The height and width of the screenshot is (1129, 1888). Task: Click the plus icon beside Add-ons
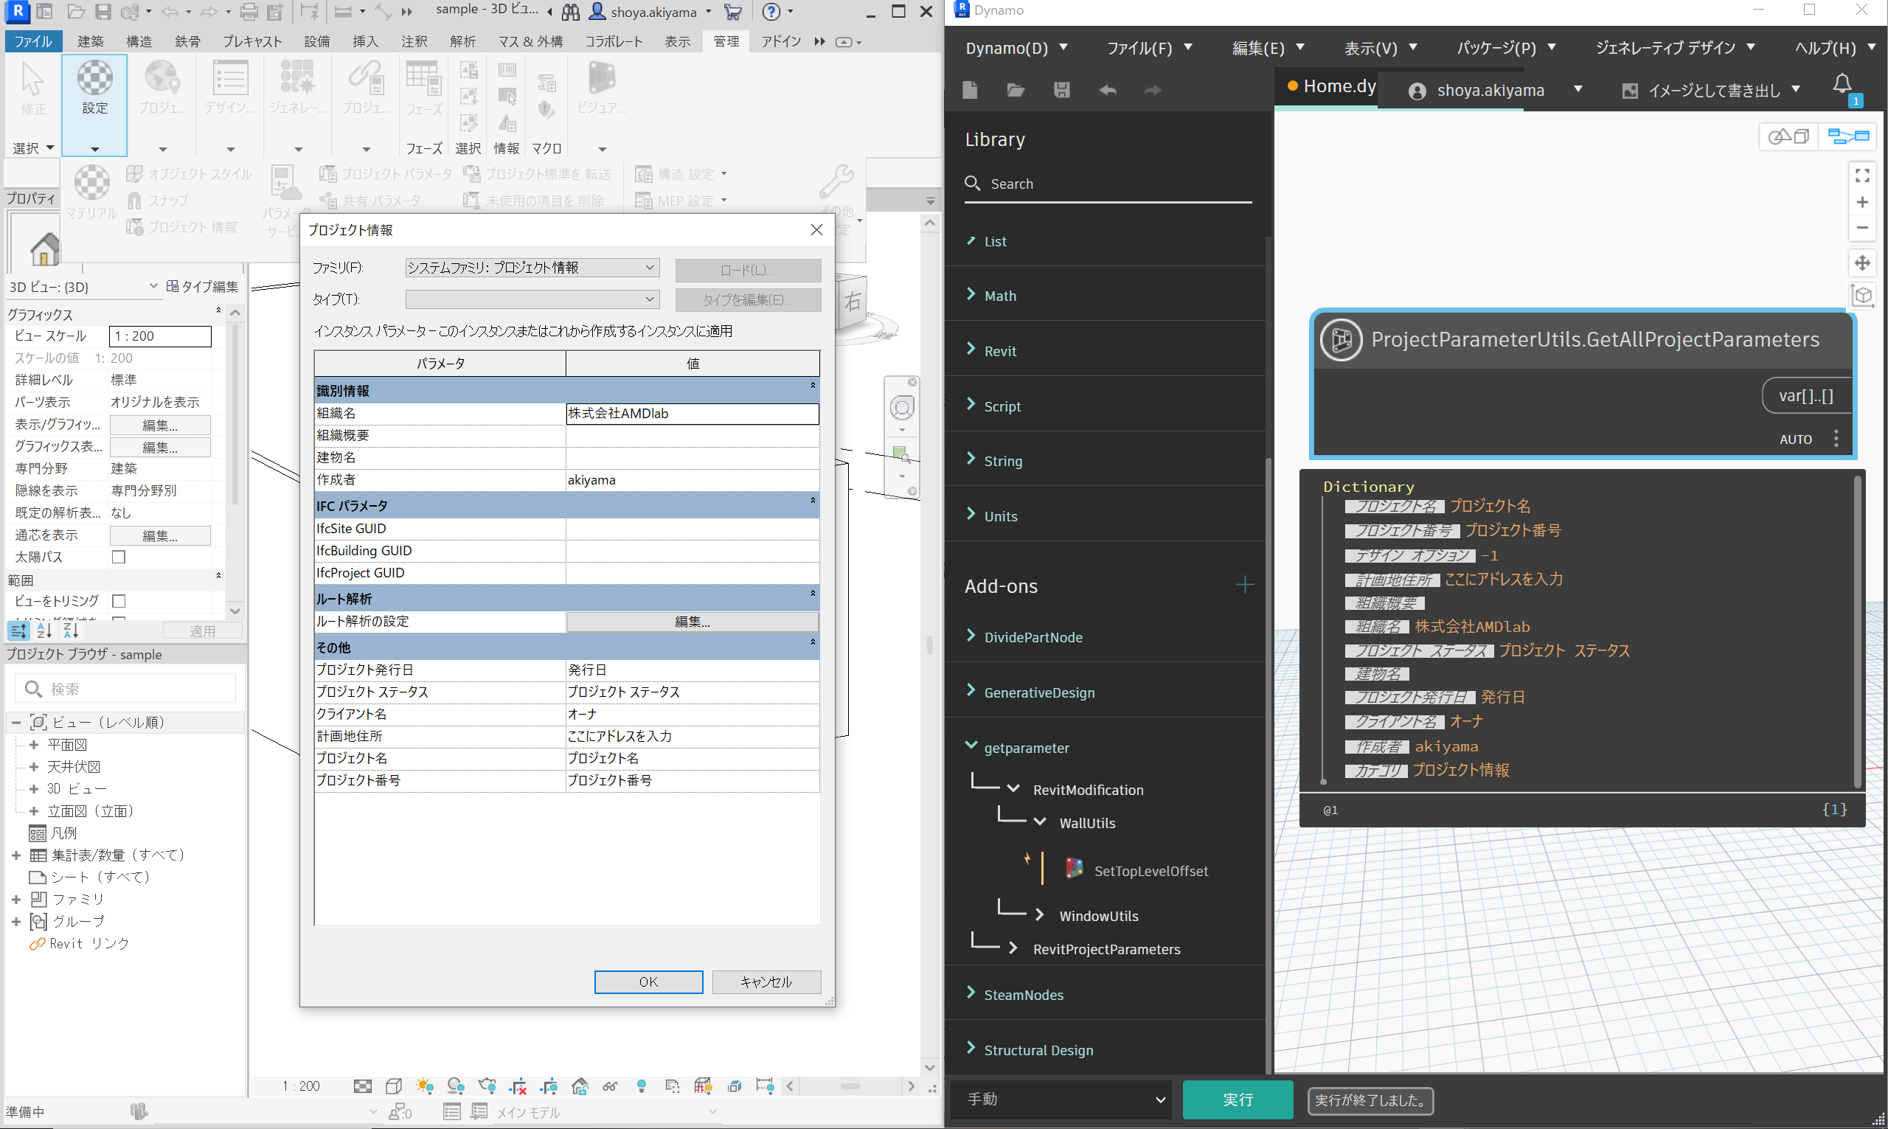[1244, 585]
